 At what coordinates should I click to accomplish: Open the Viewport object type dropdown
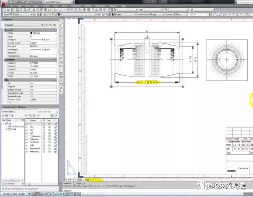point(24,25)
